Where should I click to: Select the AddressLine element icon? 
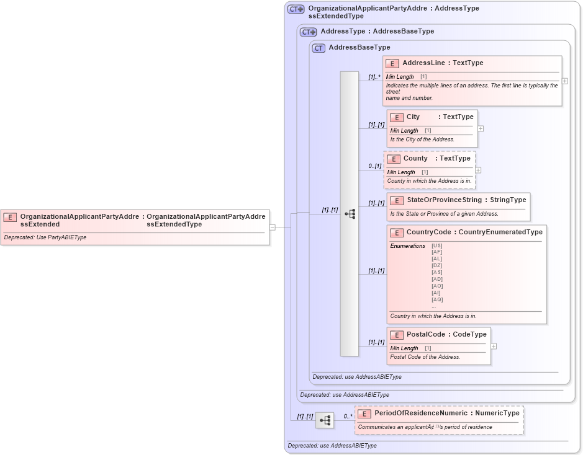point(392,63)
